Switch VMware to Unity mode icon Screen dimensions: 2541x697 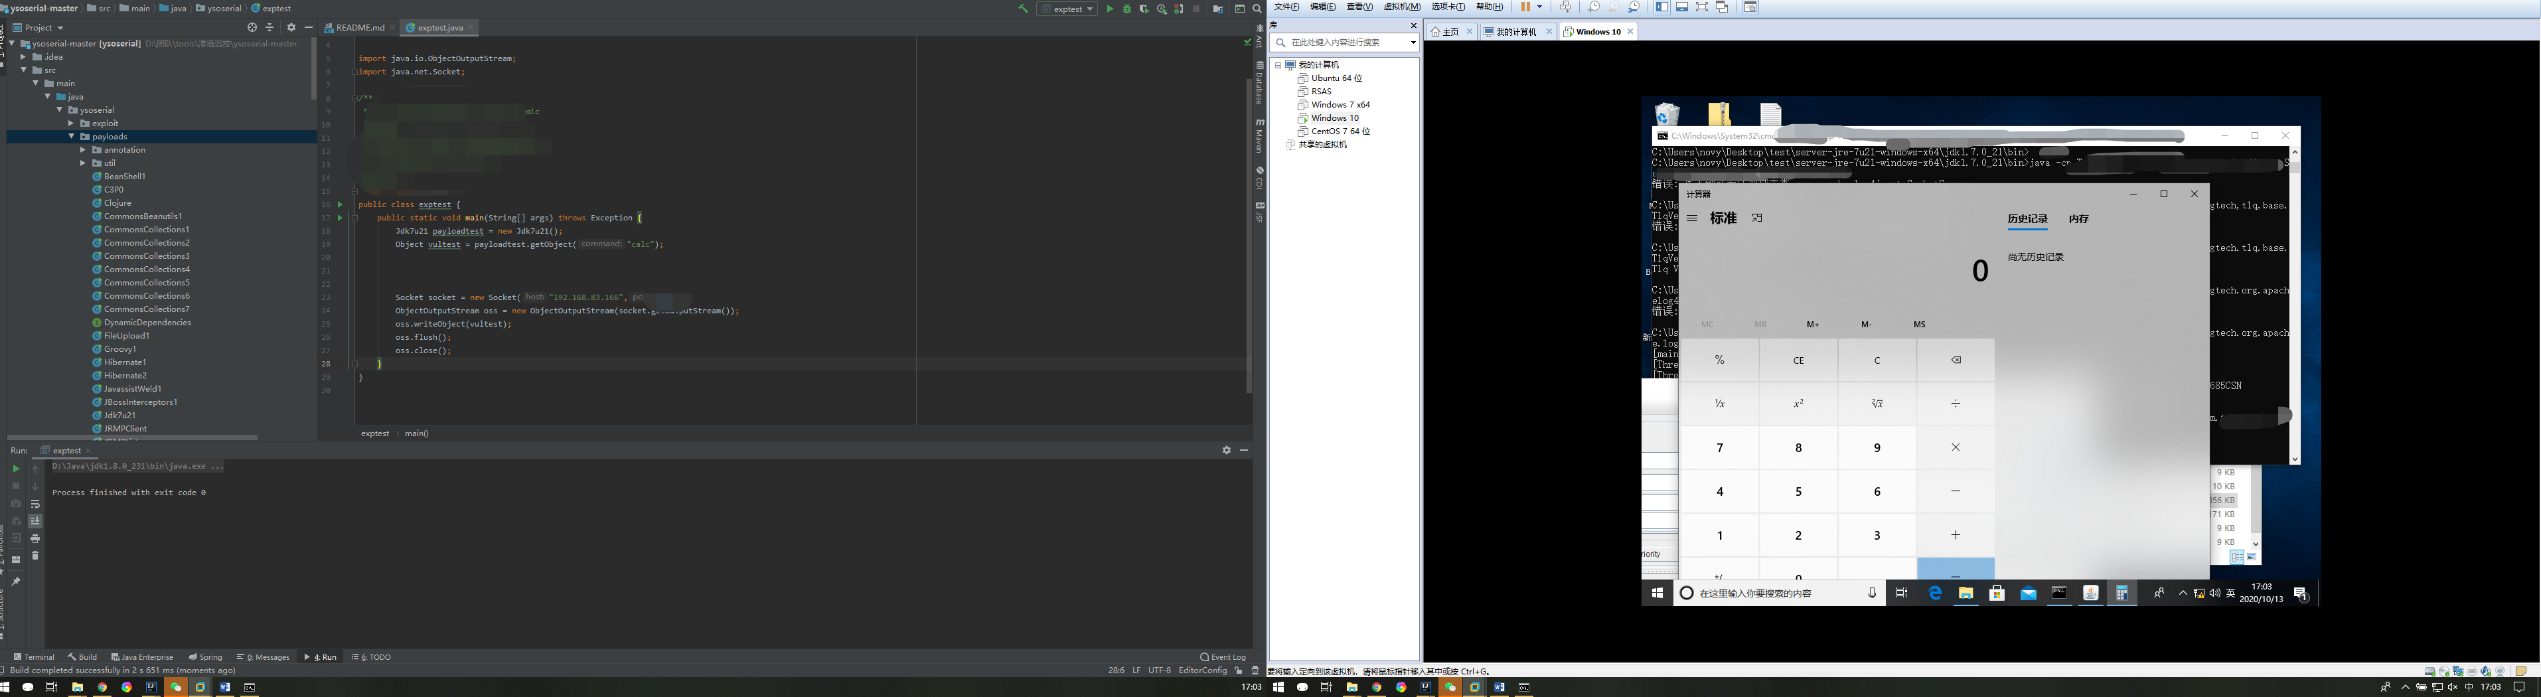click(1723, 7)
